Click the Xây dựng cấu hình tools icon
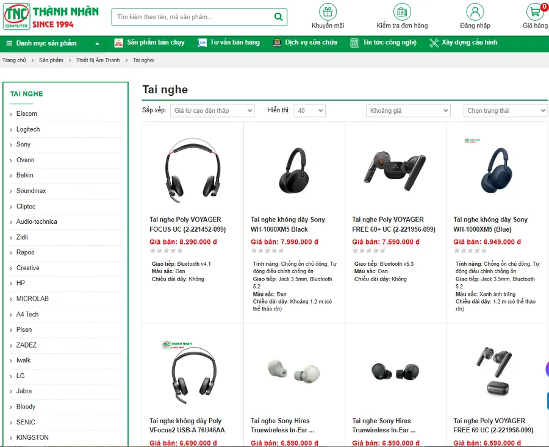Image resolution: width=549 pixels, height=447 pixels. click(434, 43)
